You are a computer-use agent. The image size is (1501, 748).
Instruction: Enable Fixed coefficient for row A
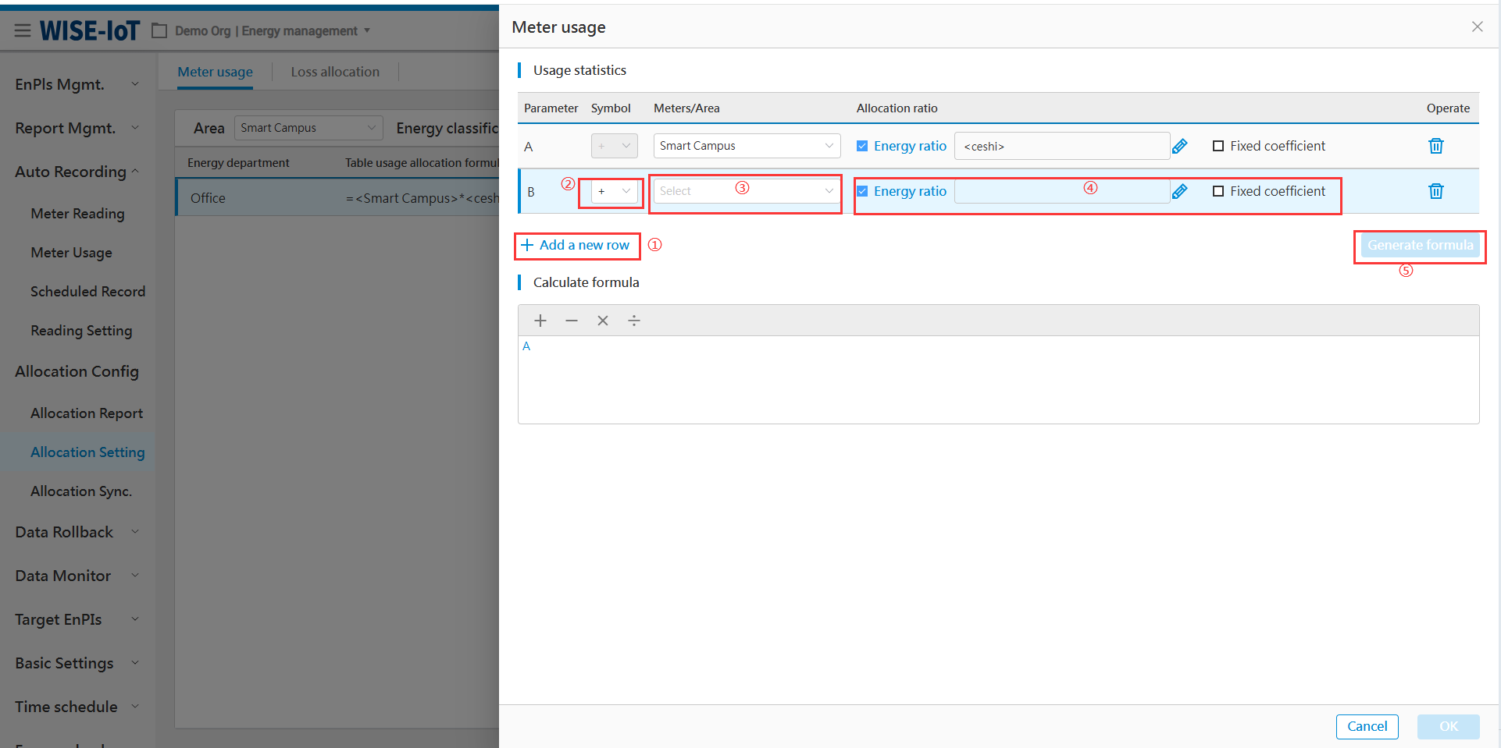coord(1218,146)
